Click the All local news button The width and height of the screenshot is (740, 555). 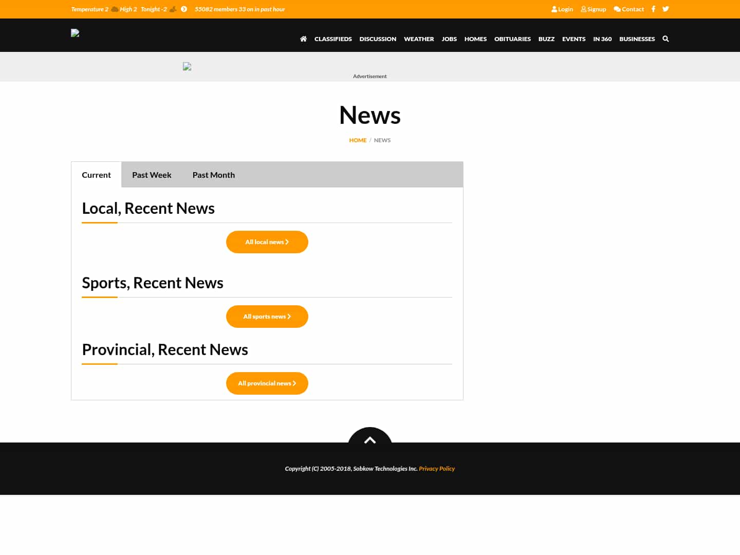pyautogui.click(x=267, y=242)
